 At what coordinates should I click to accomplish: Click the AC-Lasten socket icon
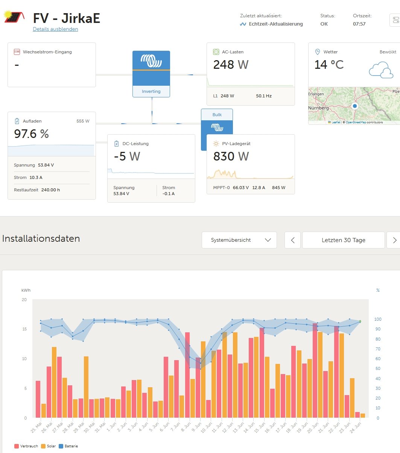[x=216, y=52]
